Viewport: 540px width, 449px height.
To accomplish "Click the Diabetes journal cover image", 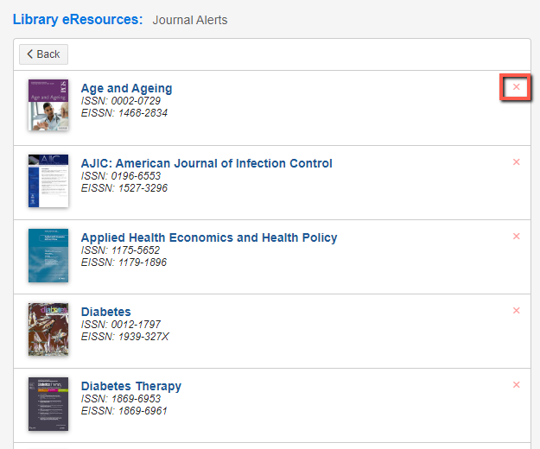I will coord(48,329).
